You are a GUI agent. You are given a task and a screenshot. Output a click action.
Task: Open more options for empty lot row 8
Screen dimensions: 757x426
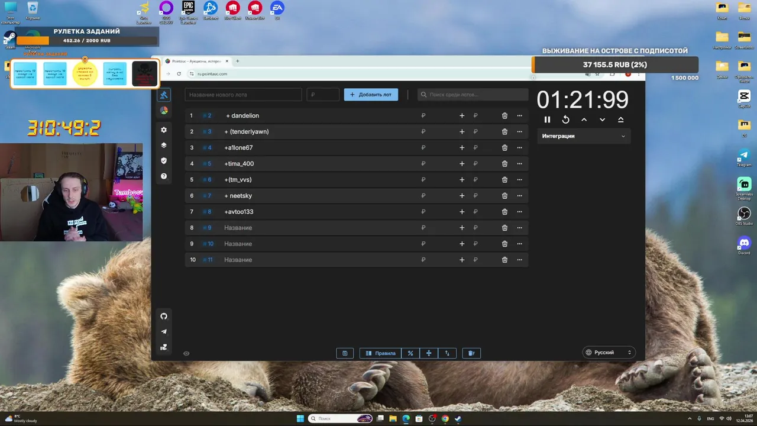[x=520, y=228]
